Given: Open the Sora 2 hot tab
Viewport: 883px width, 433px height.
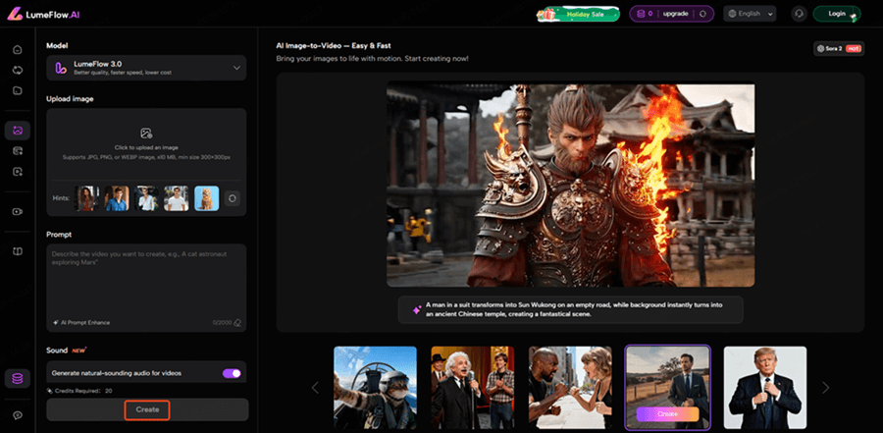Looking at the screenshot, I should pyautogui.click(x=836, y=48).
